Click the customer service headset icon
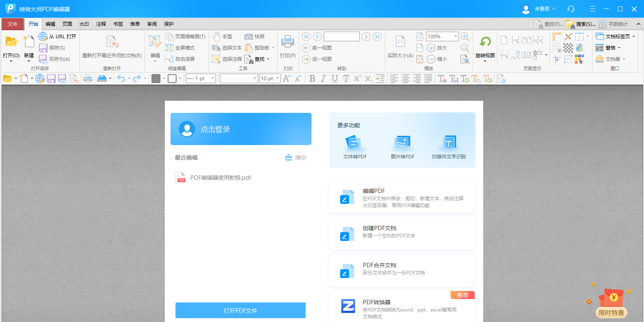The image size is (644, 322). pos(571,9)
